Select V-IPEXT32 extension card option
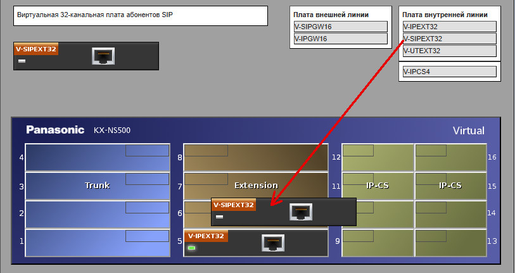The height and width of the screenshot is (273, 515). click(449, 27)
